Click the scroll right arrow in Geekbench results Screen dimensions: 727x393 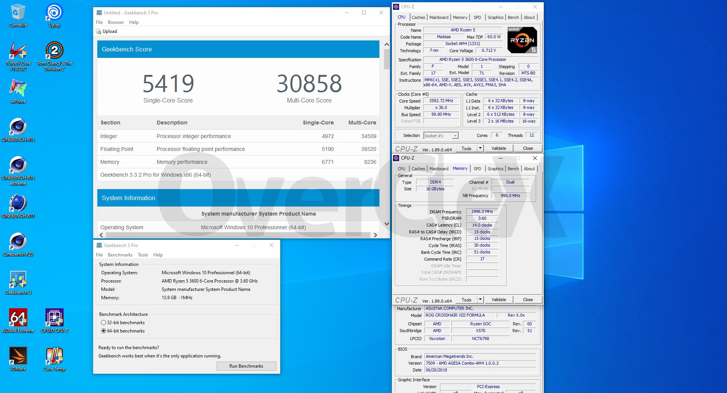(375, 235)
